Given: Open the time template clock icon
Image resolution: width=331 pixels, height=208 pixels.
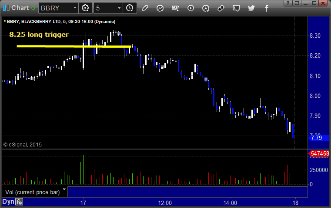Looking at the screenshot, I should [130, 8].
